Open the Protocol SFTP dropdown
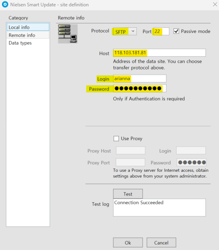Screen dimensions: 219x250 click(125, 31)
